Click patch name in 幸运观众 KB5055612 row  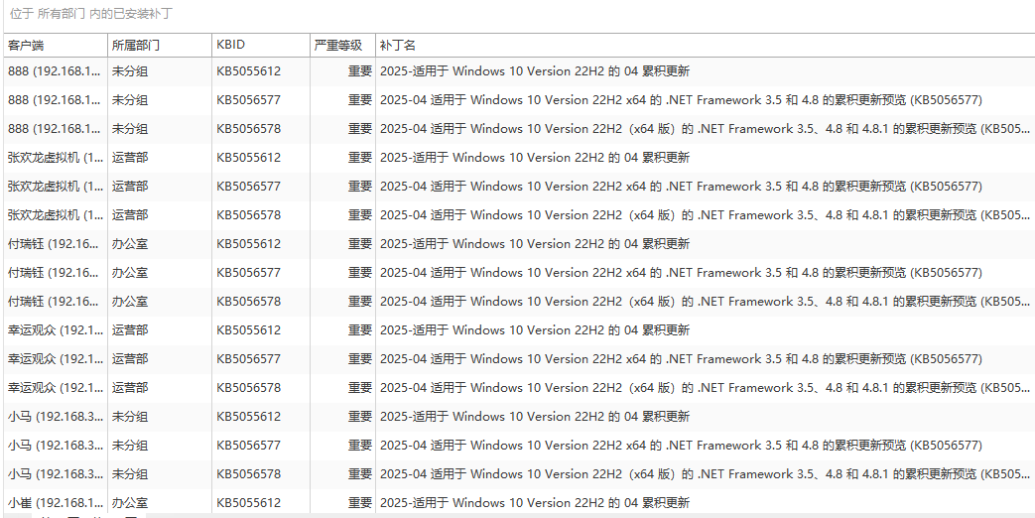click(x=535, y=329)
